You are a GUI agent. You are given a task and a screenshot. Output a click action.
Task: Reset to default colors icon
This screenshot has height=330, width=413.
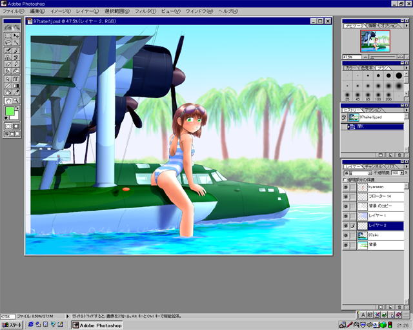[x=6, y=118]
